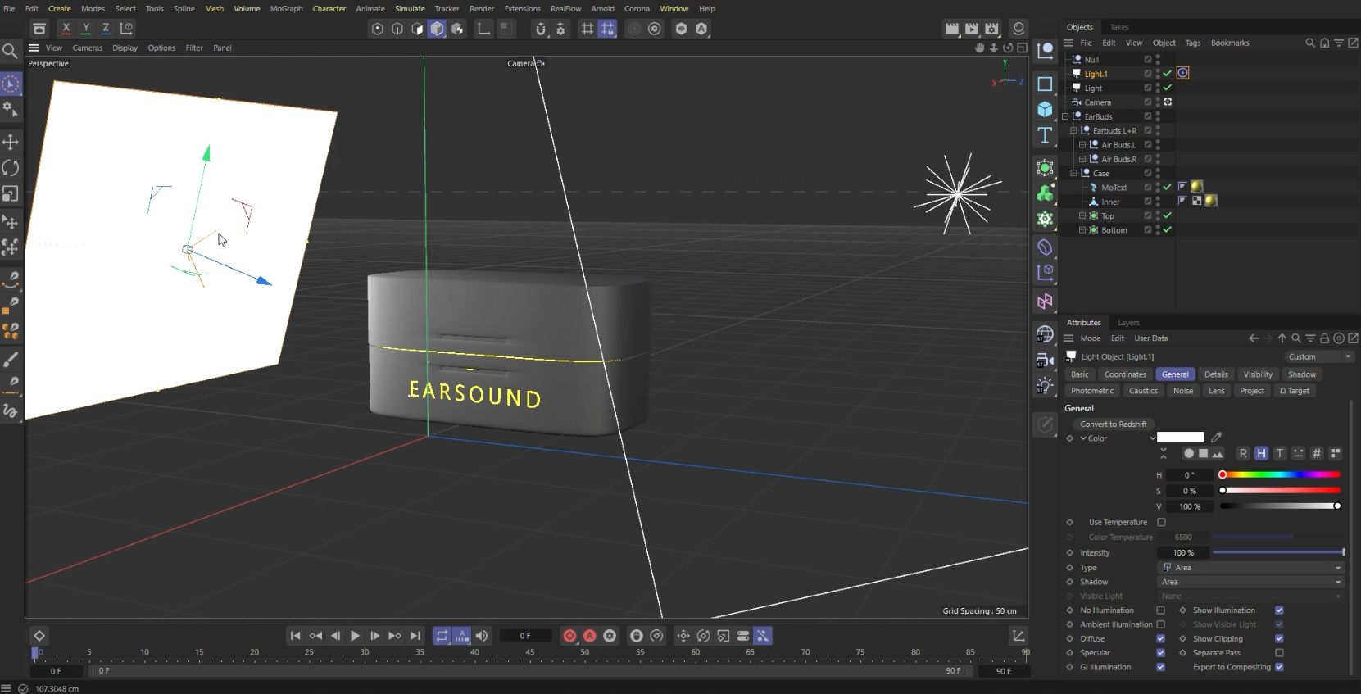
Task: Toggle the Export to Compositing checkbox
Action: (x=1279, y=667)
